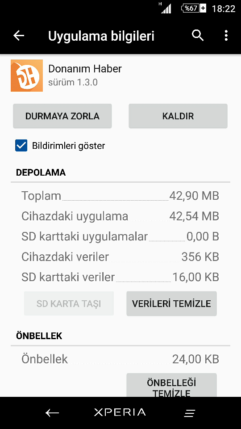The height and width of the screenshot is (429, 241).
Task: Select the Toplam storage row
Action: [120, 196]
